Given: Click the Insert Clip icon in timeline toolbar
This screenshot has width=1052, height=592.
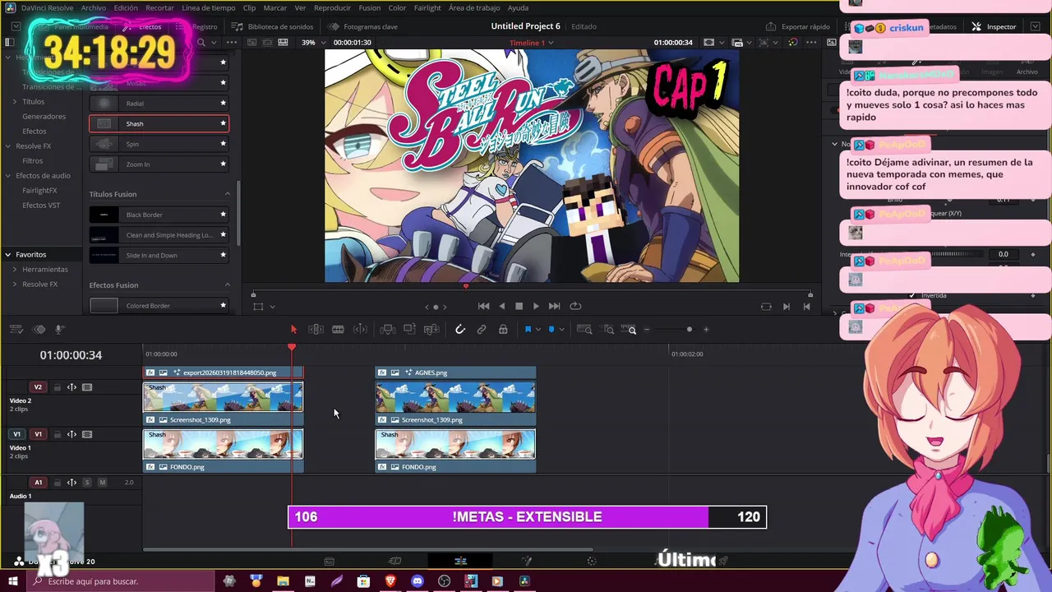Looking at the screenshot, I should tap(388, 329).
